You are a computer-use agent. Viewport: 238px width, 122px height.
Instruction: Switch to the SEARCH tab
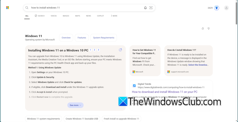click(x=40, y=16)
